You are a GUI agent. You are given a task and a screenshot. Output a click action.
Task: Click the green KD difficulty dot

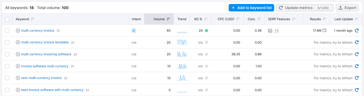coord(206,31)
